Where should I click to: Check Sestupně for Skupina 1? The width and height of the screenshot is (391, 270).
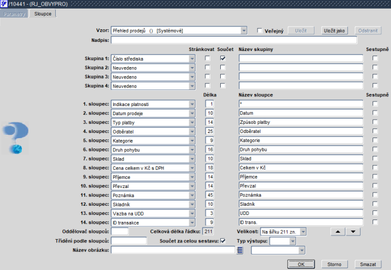tap(375, 58)
